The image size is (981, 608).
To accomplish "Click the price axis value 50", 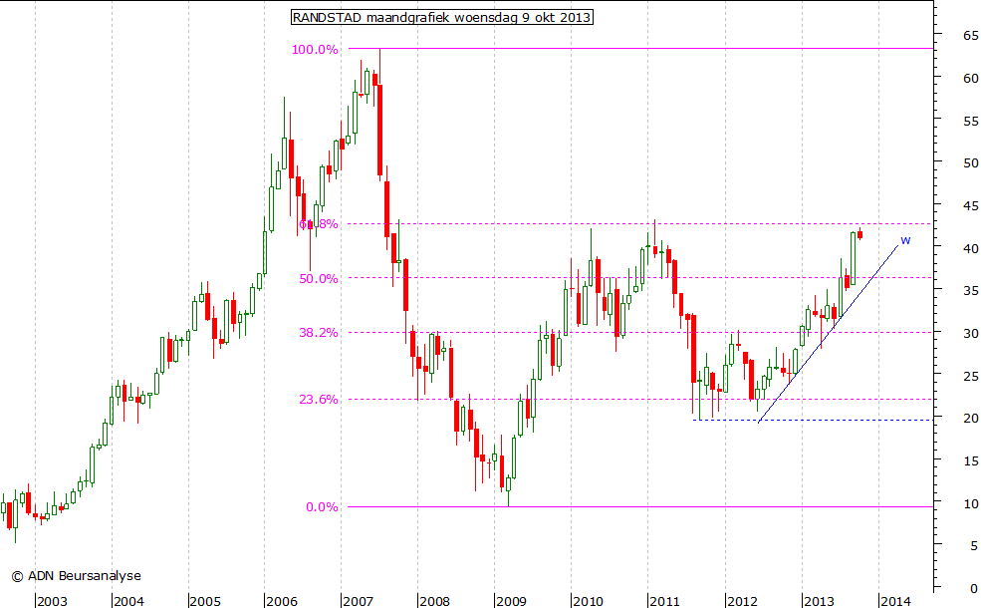I will point(970,163).
